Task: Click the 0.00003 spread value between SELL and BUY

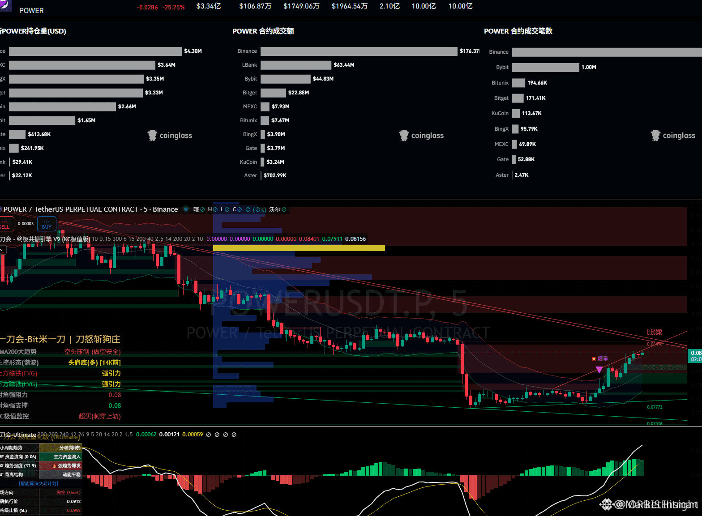Action: [26, 223]
